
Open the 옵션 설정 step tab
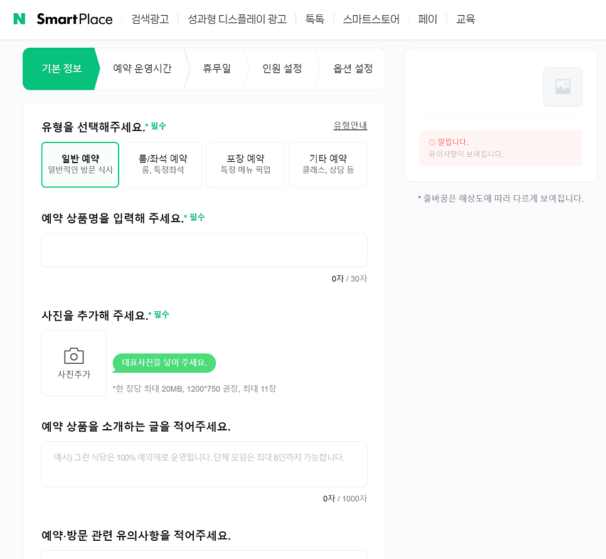click(x=353, y=68)
